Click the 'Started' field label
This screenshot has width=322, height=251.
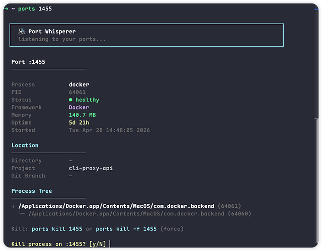[x=23, y=131]
